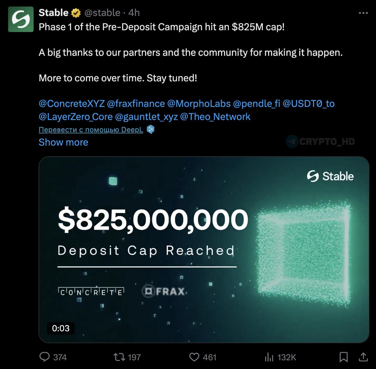Open the @ConcreteXYZ mention
Viewport: 376px width, 369px height.
72,104
